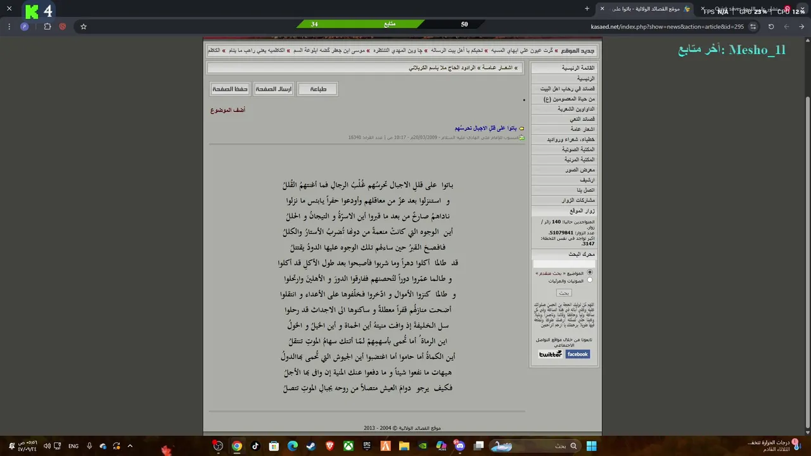Select the الصوتيات والمرئيات radio option
Screen dimensions: 811x456
(x=590, y=280)
